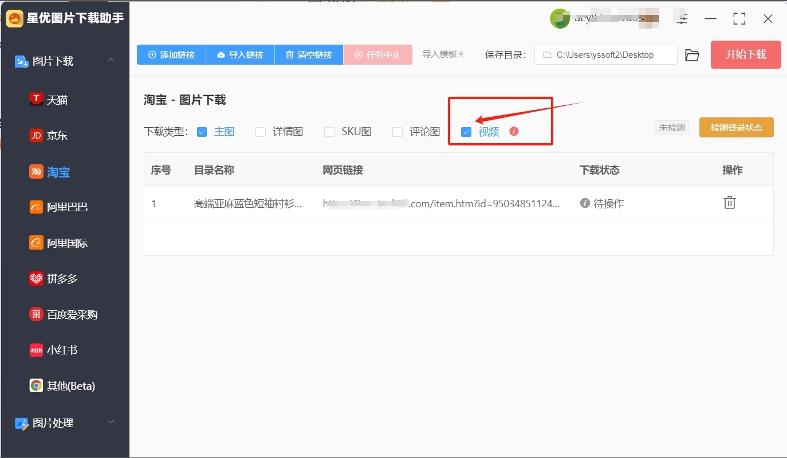Click the 操作 column header
This screenshot has width=787, height=458.
point(733,170)
